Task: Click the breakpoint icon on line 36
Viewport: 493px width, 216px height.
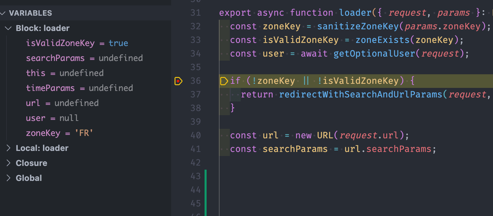Action: pyautogui.click(x=178, y=81)
